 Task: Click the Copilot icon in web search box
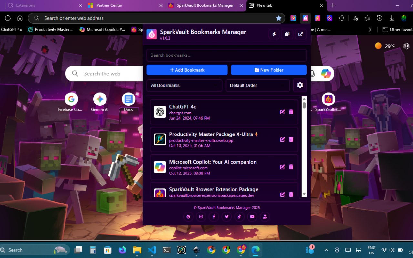[326, 74]
